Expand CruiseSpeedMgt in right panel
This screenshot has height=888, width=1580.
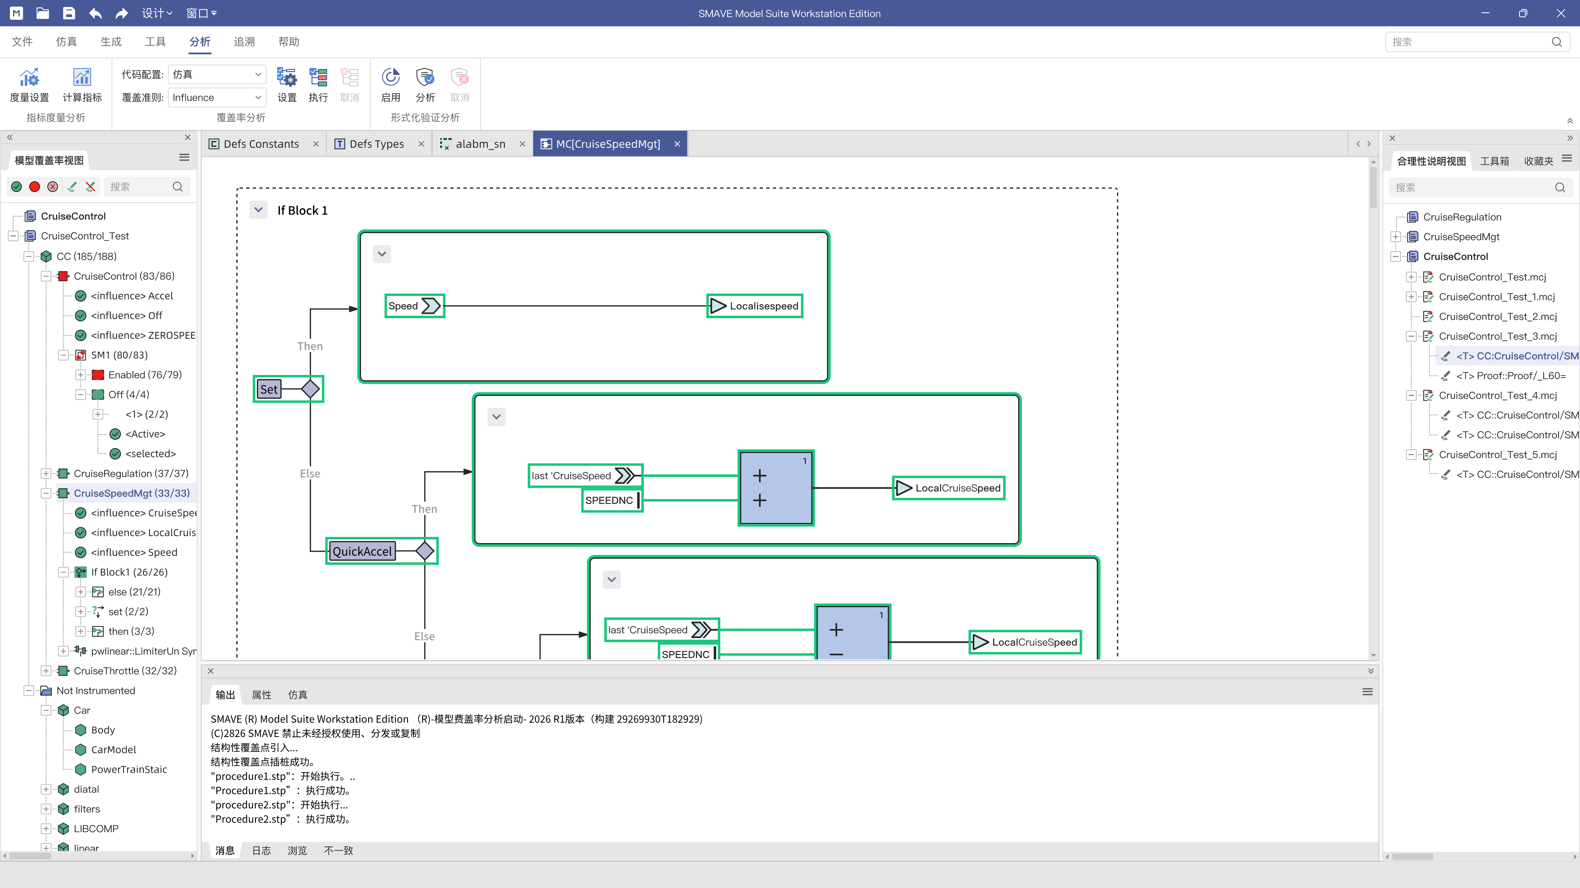tap(1395, 237)
